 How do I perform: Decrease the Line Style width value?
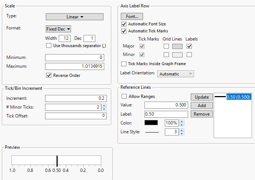(181, 134)
